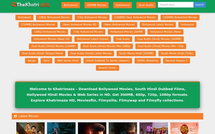
Task: Open [700MB] Bollywood Movies category
Action: [38, 24]
